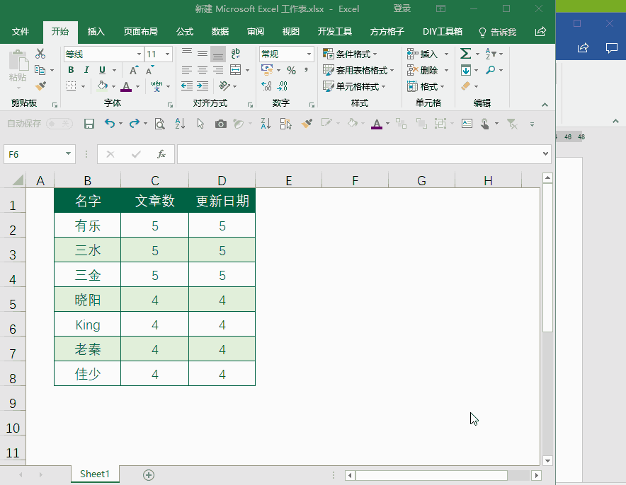
Task: Click Clear eraser icon
Action: pyautogui.click(x=465, y=86)
